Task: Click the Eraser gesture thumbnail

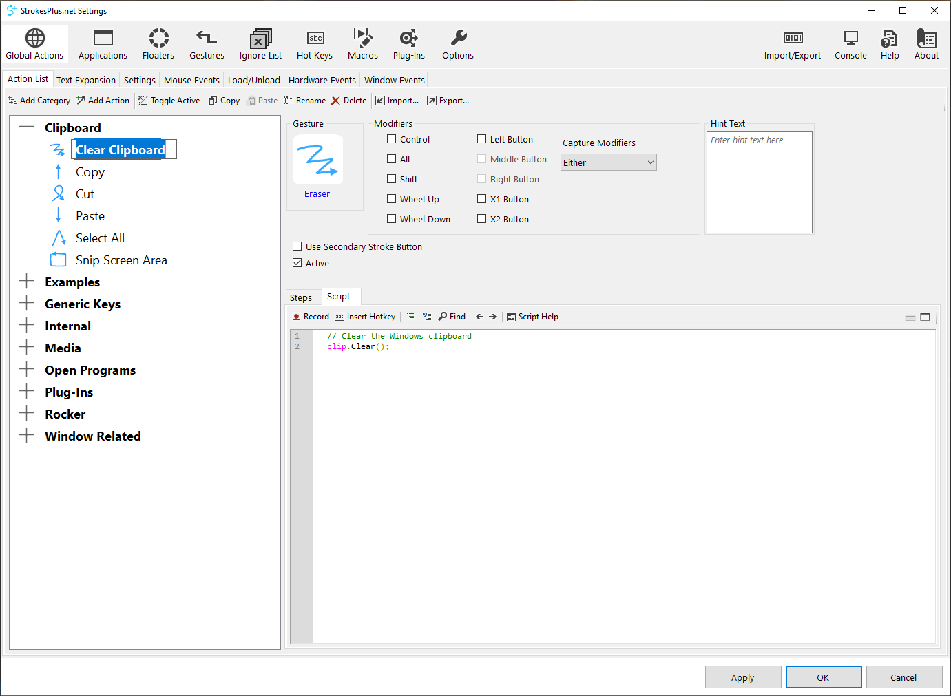Action: coord(317,159)
